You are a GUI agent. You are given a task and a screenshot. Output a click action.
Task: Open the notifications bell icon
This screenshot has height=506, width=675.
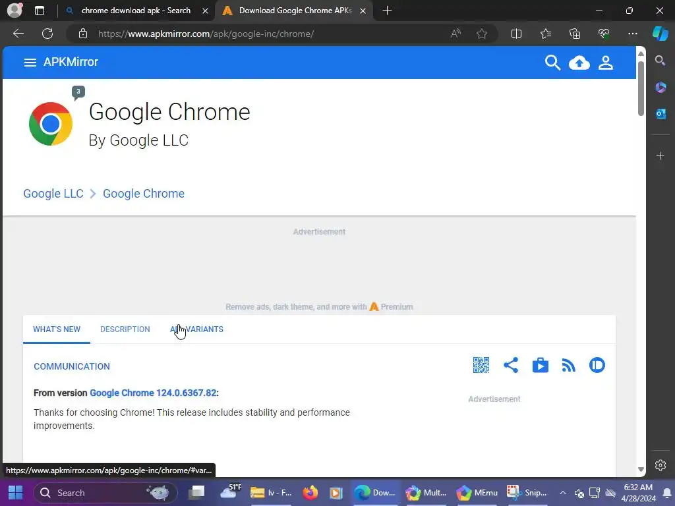click(666, 493)
